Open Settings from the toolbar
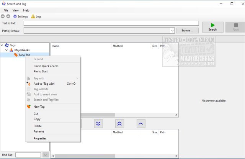245x159 pixels. (x=20, y=16)
